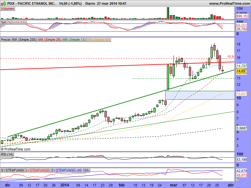Click the tallest green volume bar
The height and width of the screenshot is (188, 251).
[x=168, y=13]
